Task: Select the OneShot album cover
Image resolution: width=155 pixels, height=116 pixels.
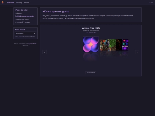Action: pos(125,45)
